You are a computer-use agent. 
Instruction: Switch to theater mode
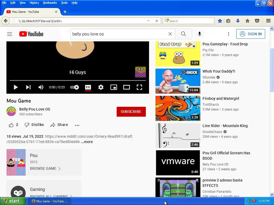(x=127, y=87)
